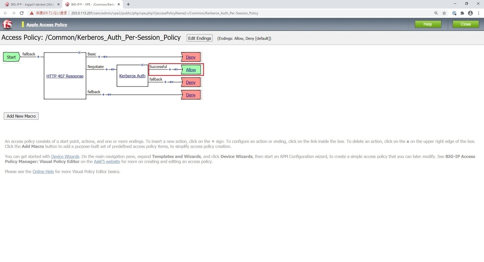Go back using browser back arrow

[5, 13]
